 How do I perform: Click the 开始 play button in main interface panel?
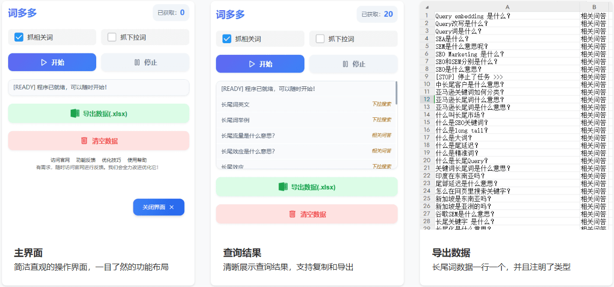52,62
